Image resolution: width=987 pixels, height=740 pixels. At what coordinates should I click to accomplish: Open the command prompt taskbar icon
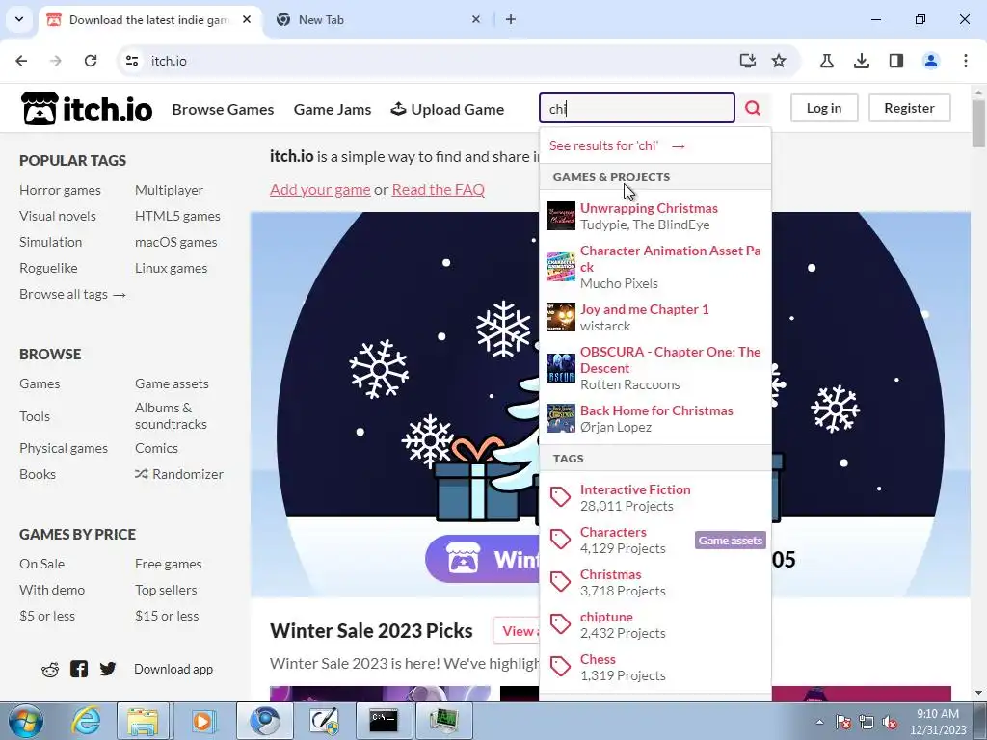pos(384,721)
